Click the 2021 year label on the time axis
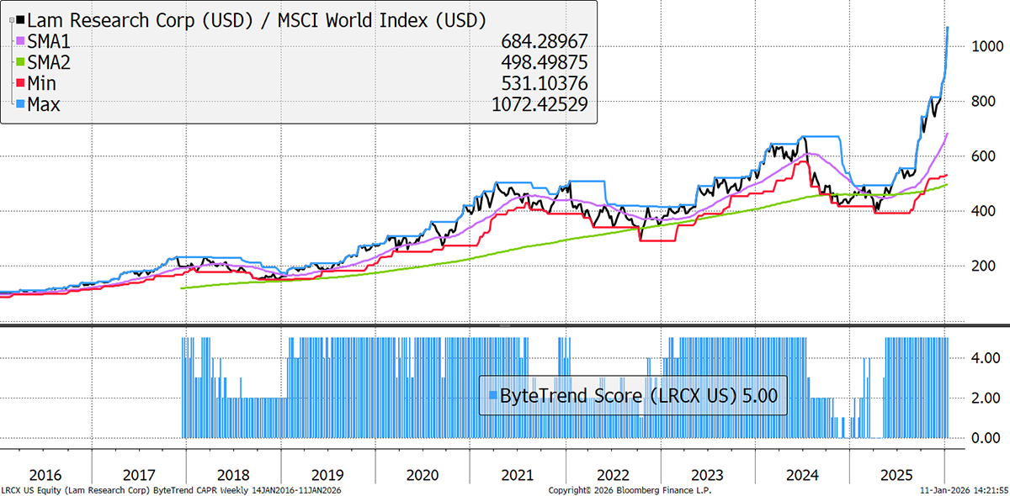This screenshot has width=1010, height=496. point(518,475)
